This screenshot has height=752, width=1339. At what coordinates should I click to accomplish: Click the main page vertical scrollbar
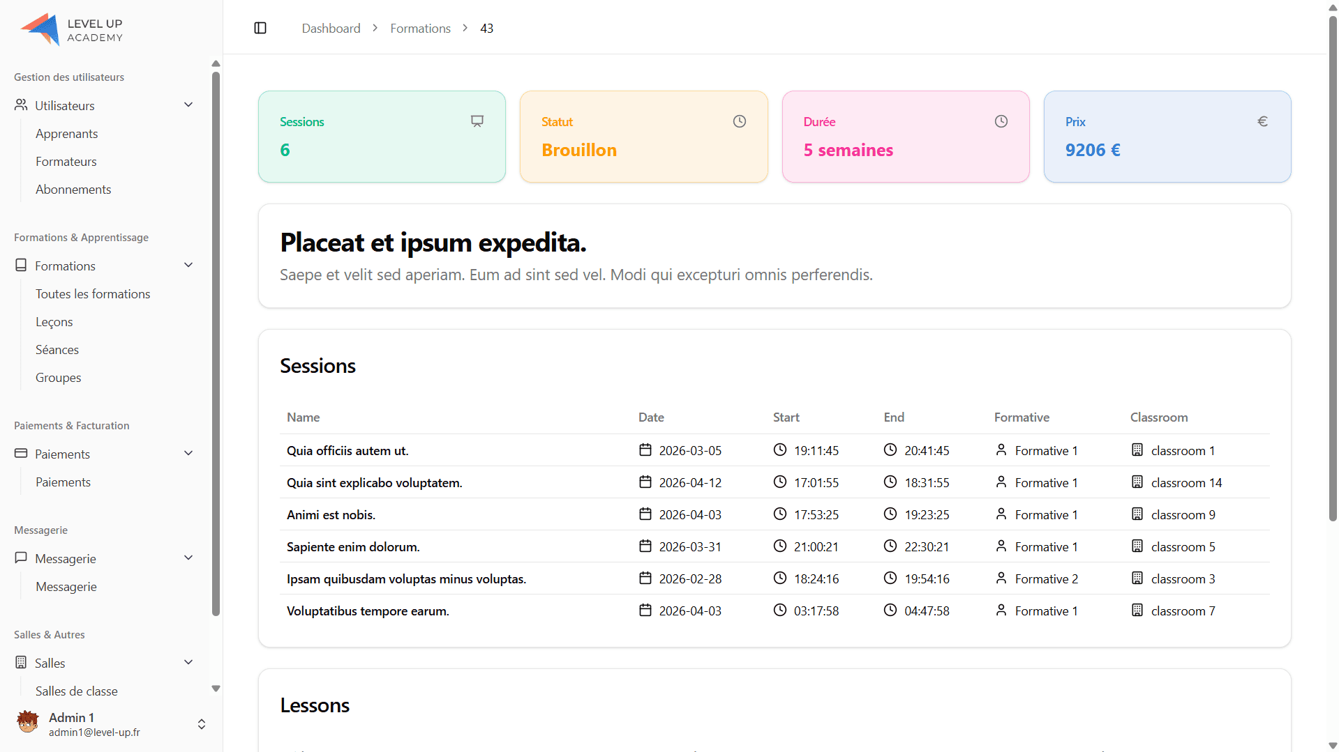tap(1333, 279)
